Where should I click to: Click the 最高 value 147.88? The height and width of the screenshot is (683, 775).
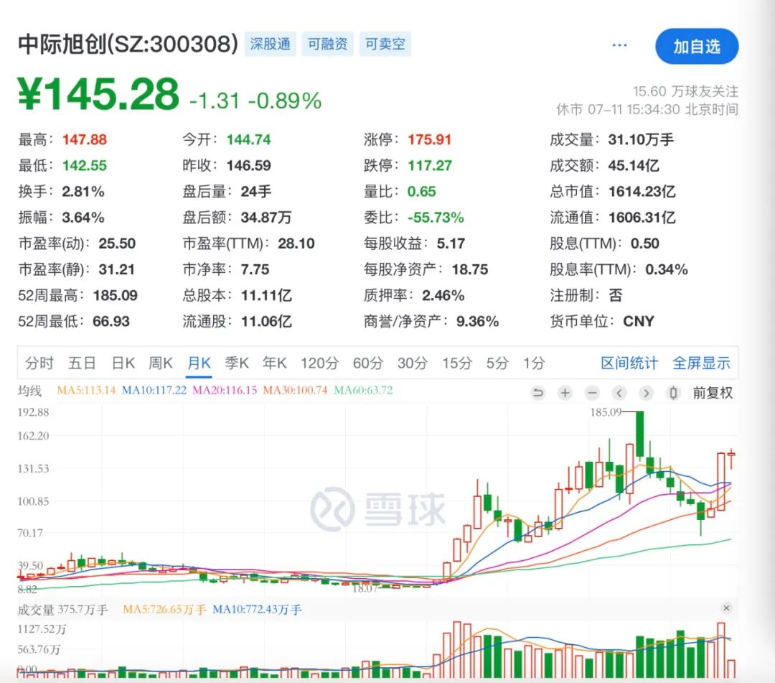[x=85, y=139]
